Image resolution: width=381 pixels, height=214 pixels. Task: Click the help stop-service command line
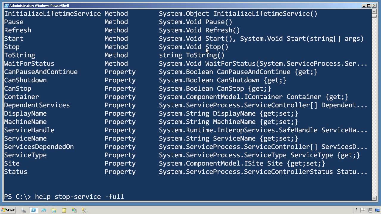coord(79,196)
